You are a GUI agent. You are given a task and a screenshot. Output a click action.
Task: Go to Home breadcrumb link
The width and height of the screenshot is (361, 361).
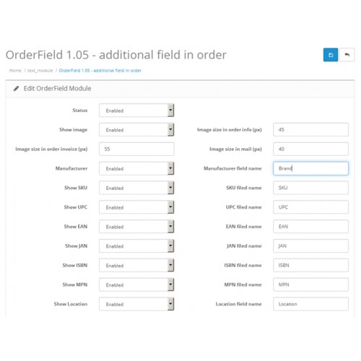[x=15, y=71]
